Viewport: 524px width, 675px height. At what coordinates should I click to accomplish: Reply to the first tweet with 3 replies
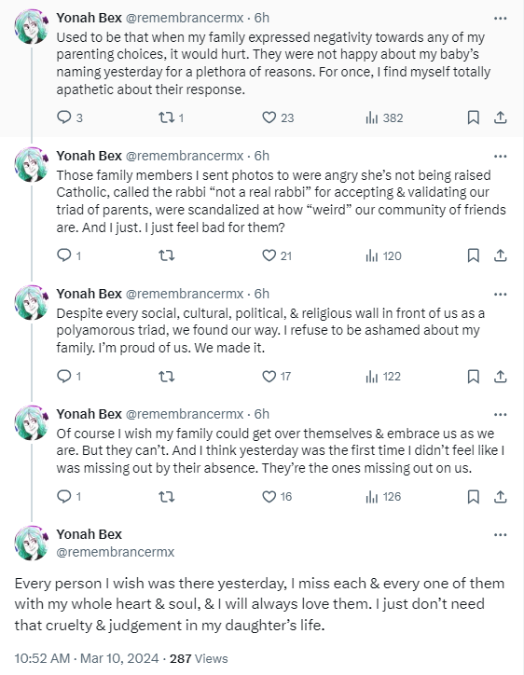pyautogui.click(x=69, y=117)
